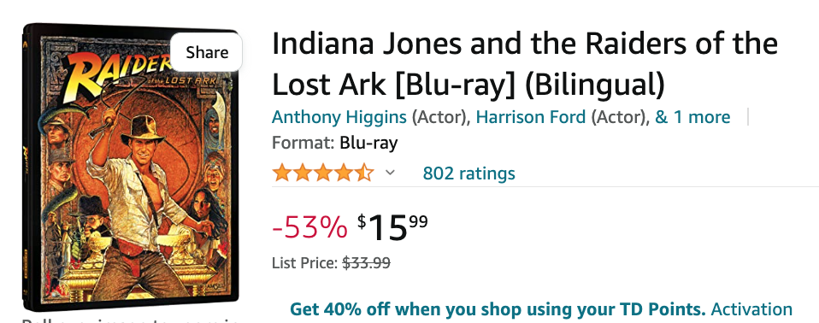The height and width of the screenshot is (323, 819).
Task: Open Anthony Higgins actor link
Action: pyautogui.click(x=339, y=117)
